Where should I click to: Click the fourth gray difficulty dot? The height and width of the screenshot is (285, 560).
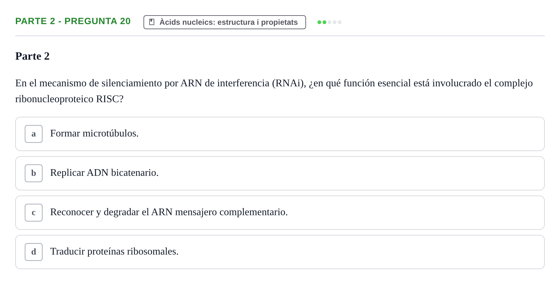(x=335, y=22)
